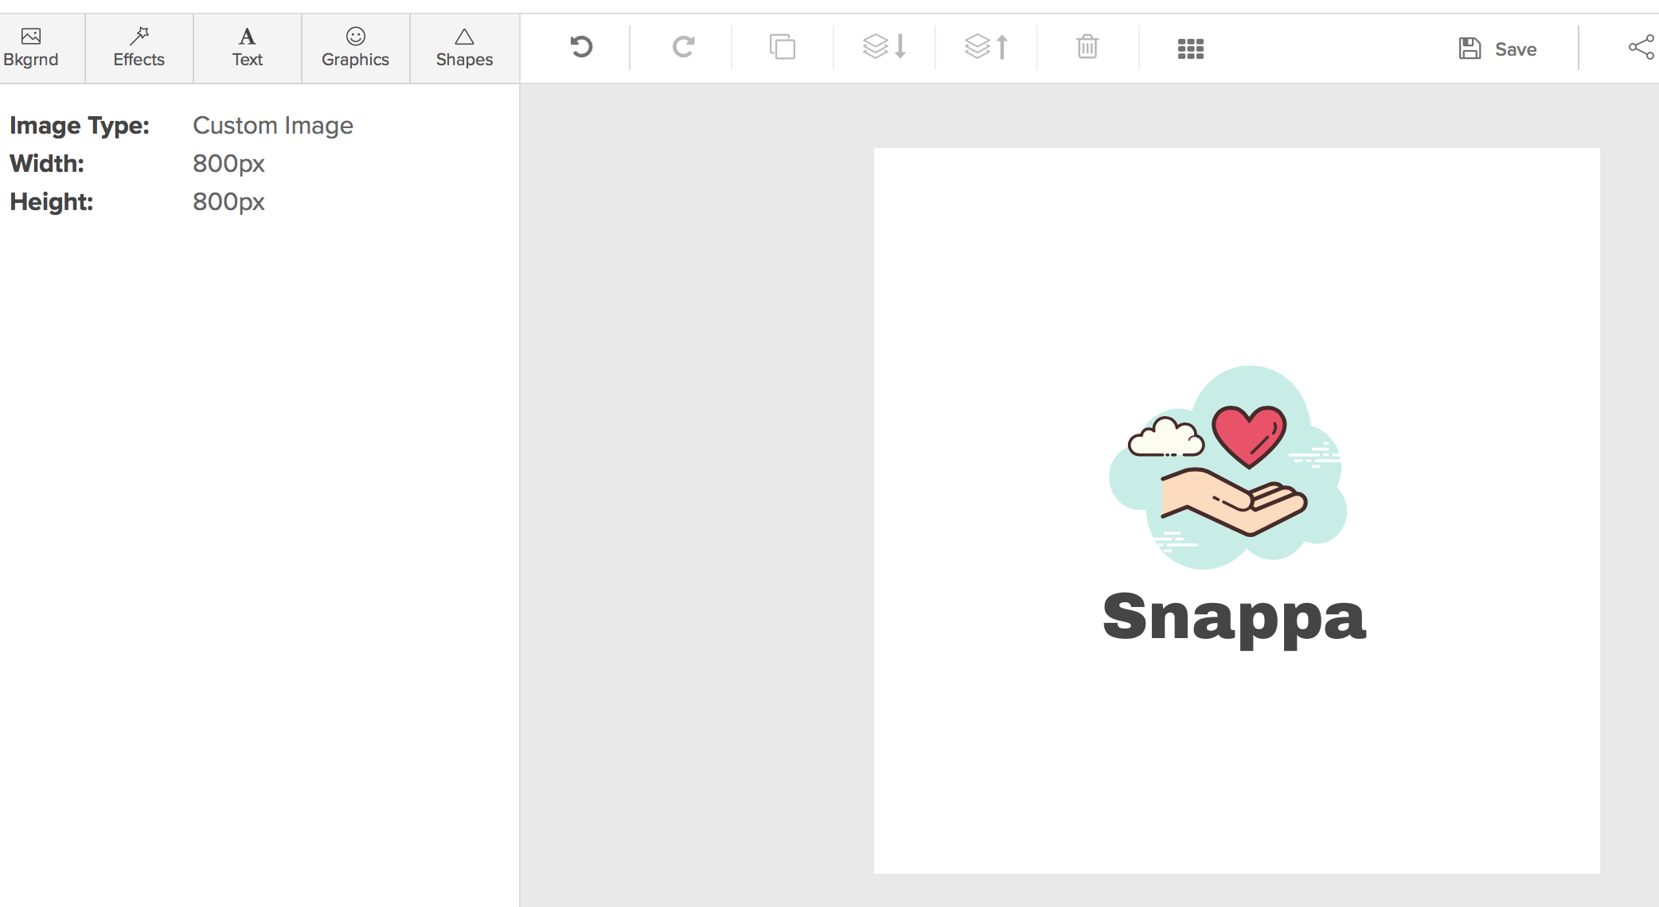Click the Save button

[1497, 49]
